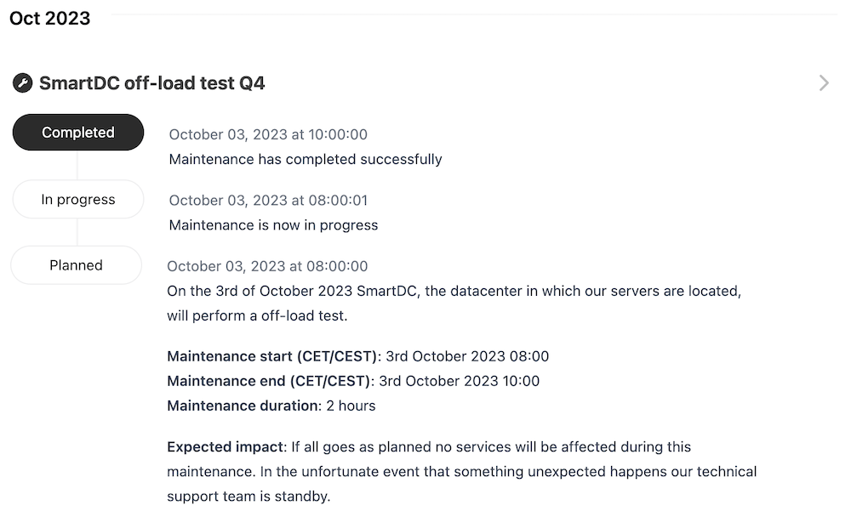Click the wrench maintenance icon
This screenshot has width=851, height=528.
pos(22,83)
